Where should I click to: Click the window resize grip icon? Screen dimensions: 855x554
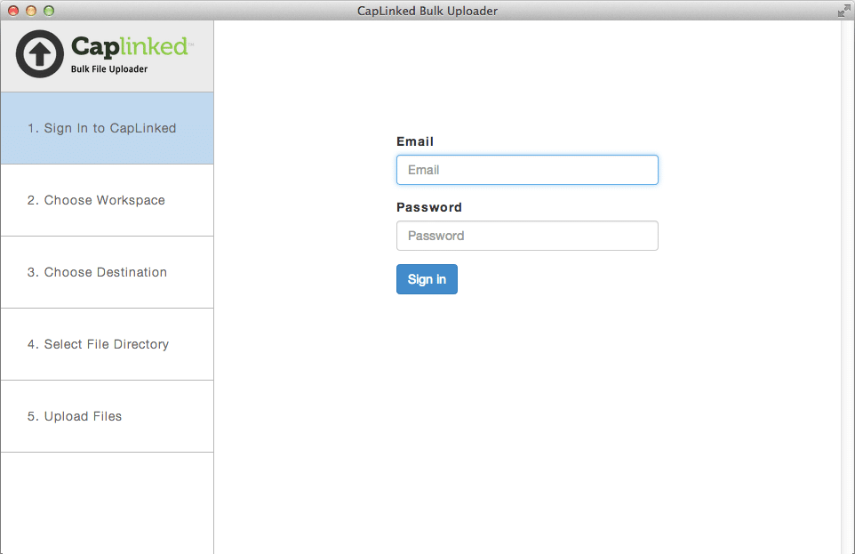point(843,10)
